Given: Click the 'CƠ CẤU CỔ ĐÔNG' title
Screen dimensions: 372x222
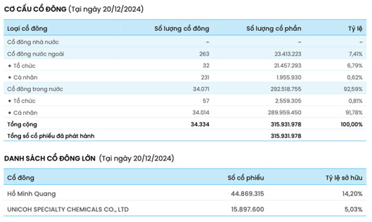Looking at the screenshot, I should pos(35,9).
